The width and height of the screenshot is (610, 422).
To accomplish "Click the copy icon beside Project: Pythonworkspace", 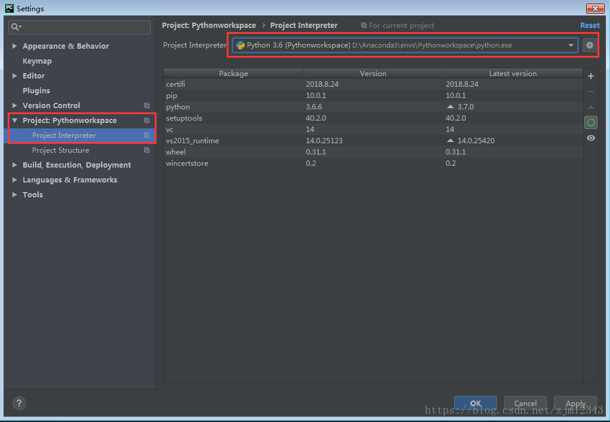I will pos(146,121).
